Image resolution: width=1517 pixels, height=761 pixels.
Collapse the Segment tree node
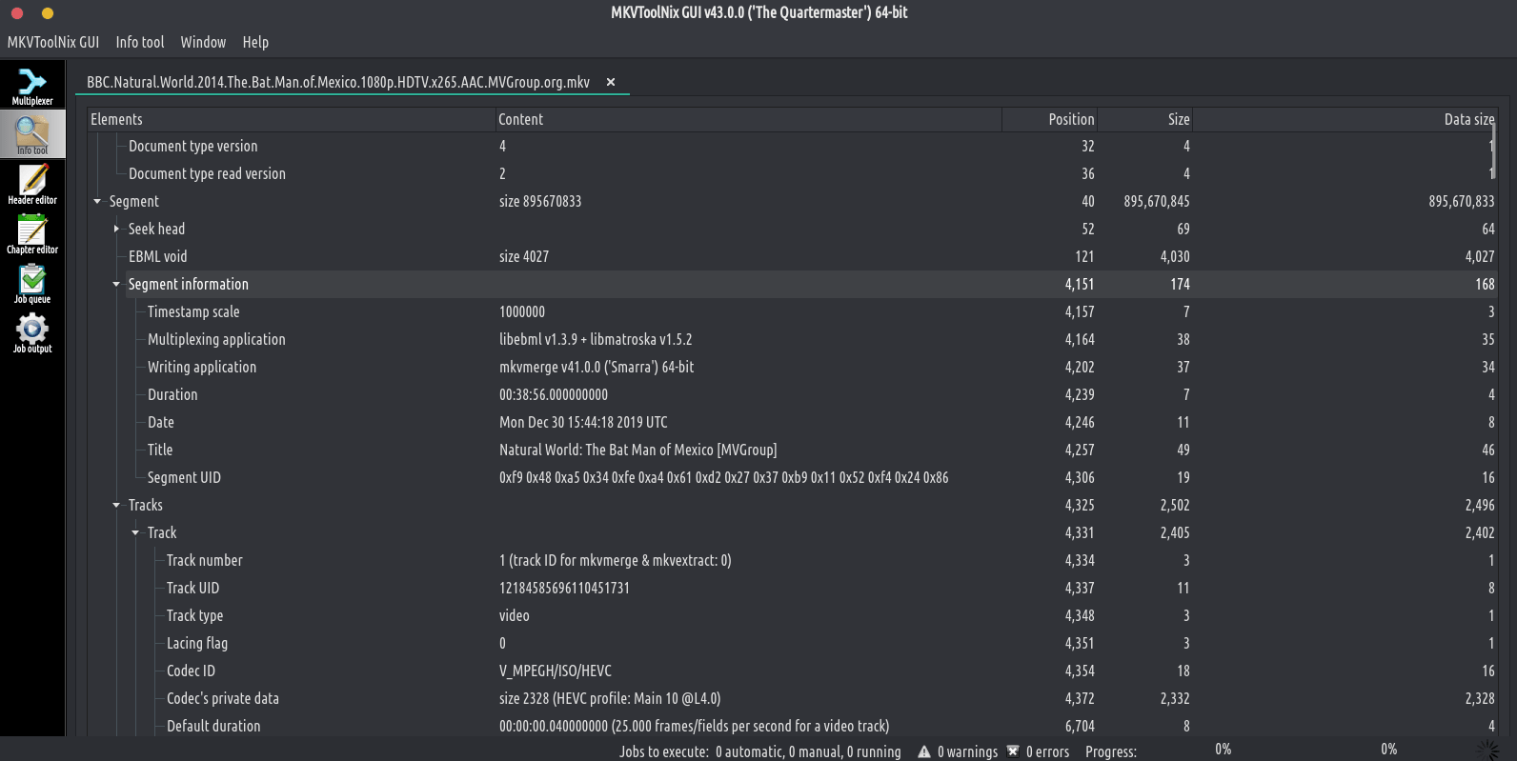97,201
